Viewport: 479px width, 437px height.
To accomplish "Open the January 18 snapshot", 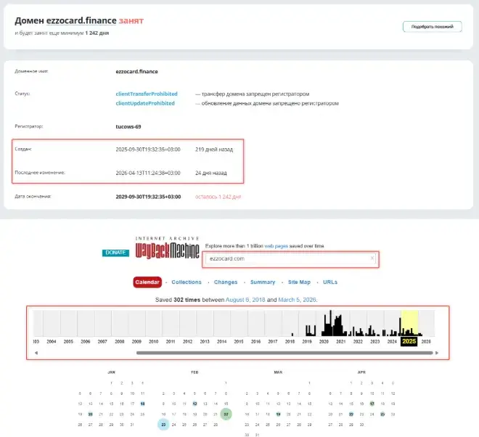I will click(142, 404).
